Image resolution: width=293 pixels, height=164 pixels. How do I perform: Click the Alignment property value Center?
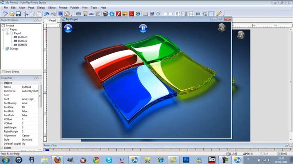click(x=26, y=136)
